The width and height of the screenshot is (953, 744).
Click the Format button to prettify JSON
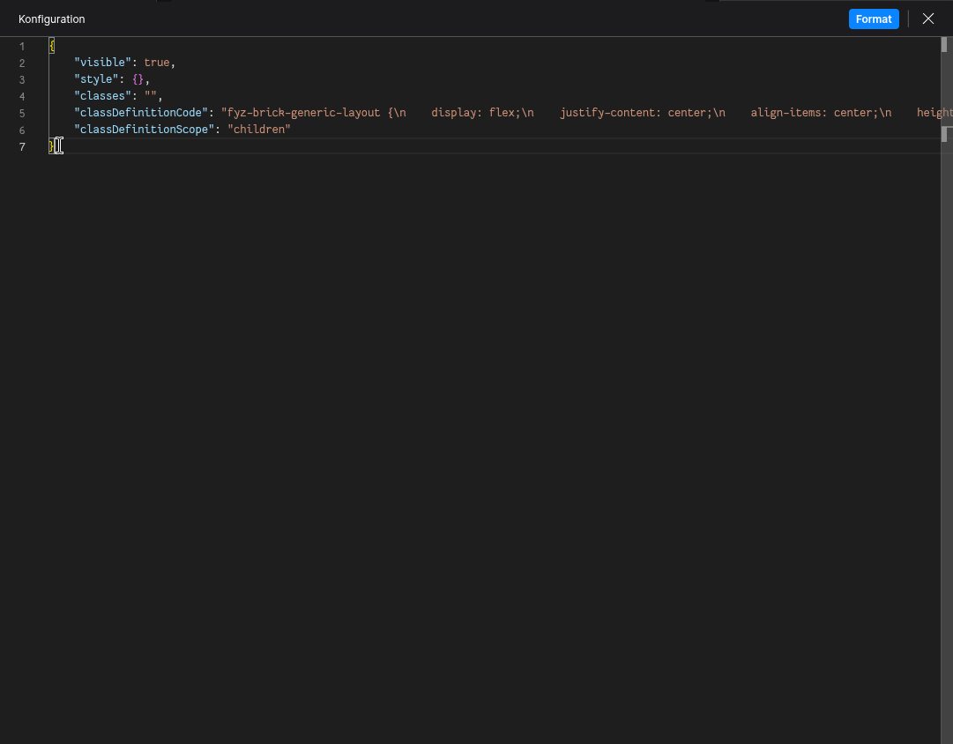[874, 19]
